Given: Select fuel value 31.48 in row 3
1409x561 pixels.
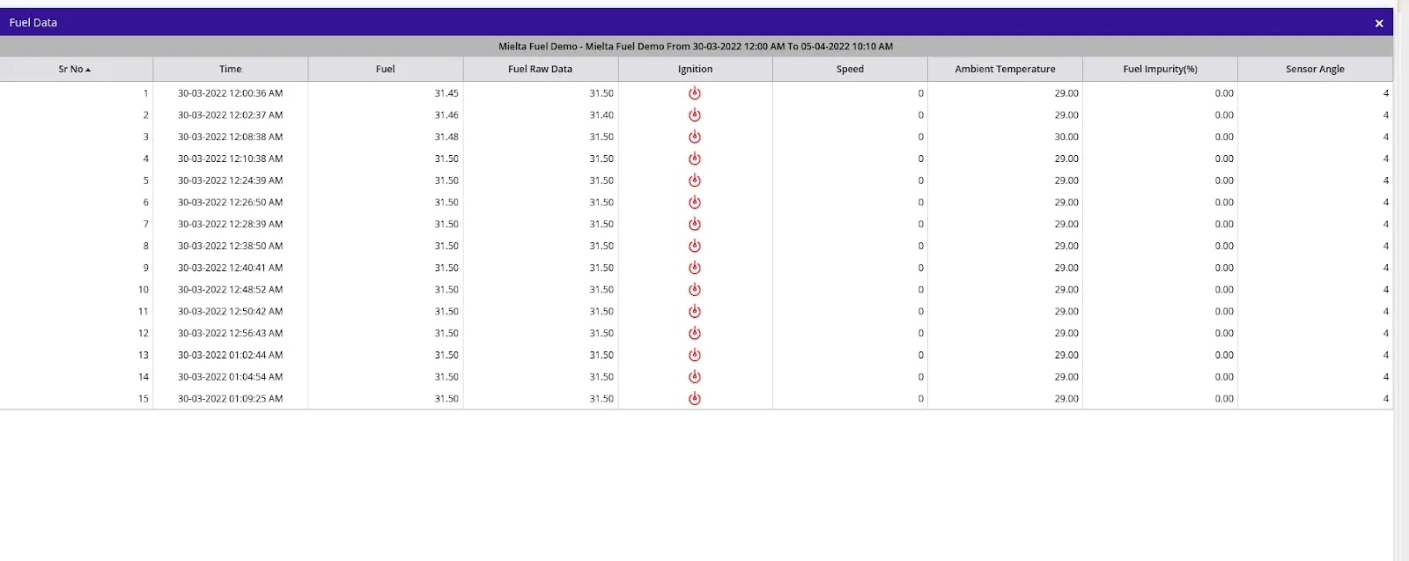Looking at the screenshot, I should [446, 137].
